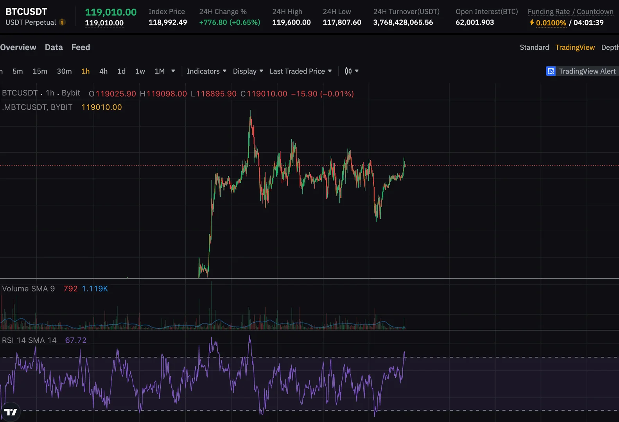Image resolution: width=619 pixels, height=422 pixels.
Task: Expand the chart type dropdown arrow
Action: (357, 71)
